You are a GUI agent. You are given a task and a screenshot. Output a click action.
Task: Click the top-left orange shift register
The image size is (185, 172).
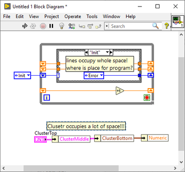pos(43,63)
